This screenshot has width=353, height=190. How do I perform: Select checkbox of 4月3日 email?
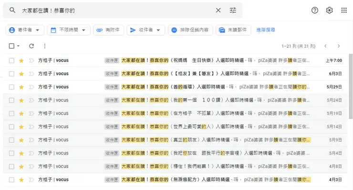coord(11,180)
